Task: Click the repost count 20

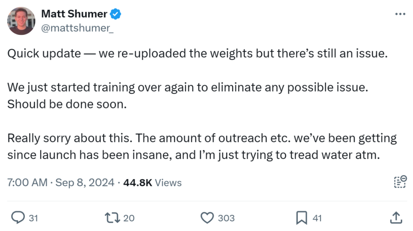Action: pyautogui.click(x=129, y=218)
